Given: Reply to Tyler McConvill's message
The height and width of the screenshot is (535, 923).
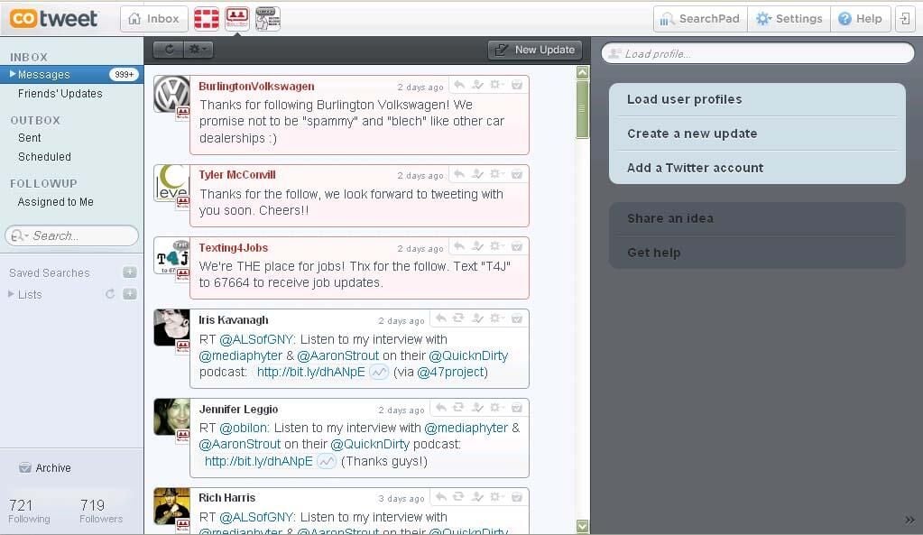Looking at the screenshot, I should (459, 174).
